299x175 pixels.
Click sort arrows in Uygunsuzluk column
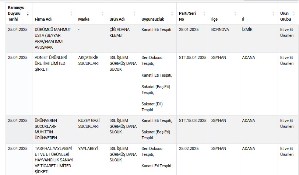[x=172, y=14]
